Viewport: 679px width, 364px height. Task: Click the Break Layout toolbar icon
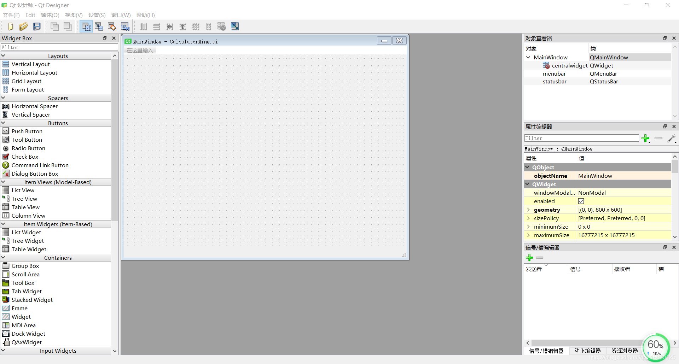[222, 27]
